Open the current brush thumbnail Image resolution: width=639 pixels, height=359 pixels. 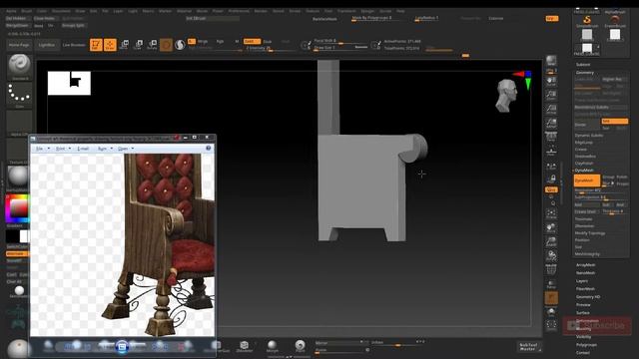click(x=19, y=67)
